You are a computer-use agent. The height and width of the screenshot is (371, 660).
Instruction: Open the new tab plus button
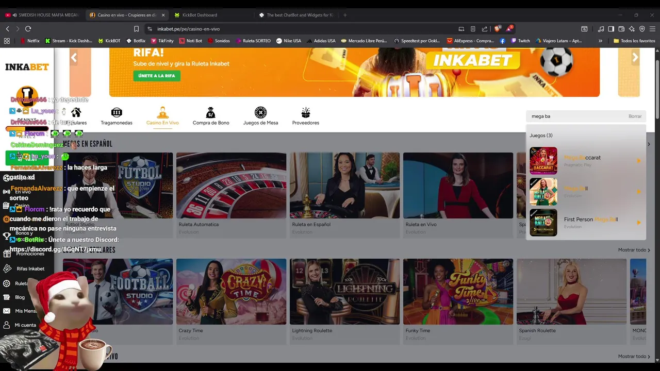coord(345,15)
